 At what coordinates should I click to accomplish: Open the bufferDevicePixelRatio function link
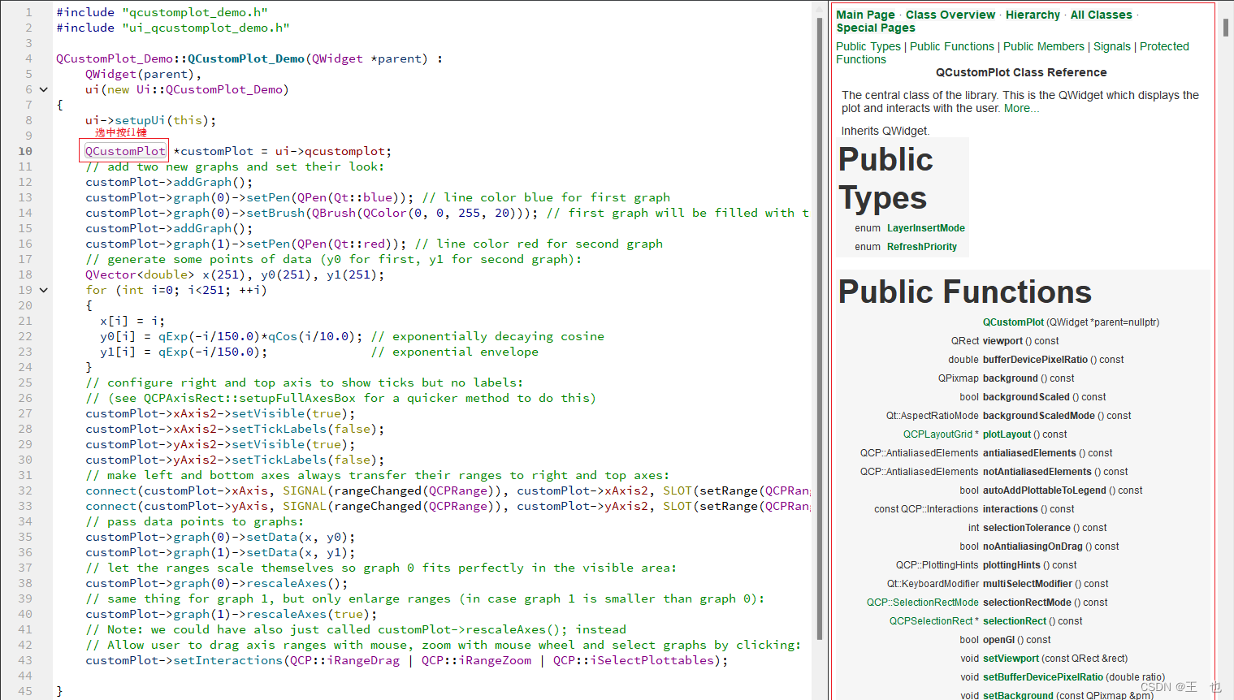(1035, 360)
